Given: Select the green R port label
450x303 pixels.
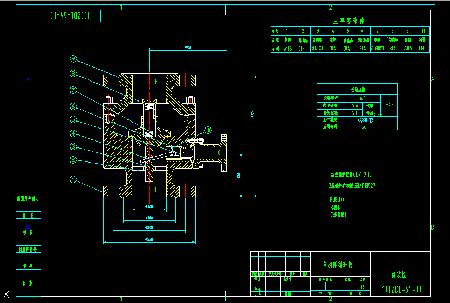Looking at the screenshot, I should point(156,82).
